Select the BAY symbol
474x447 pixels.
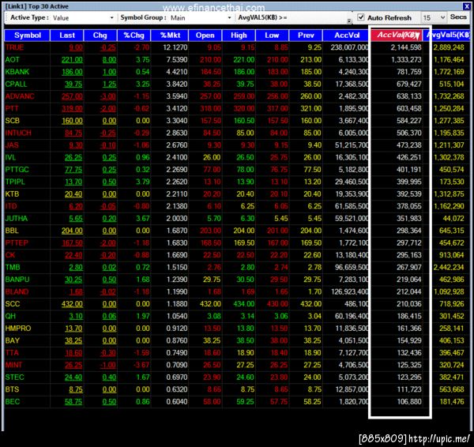(12, 340)
